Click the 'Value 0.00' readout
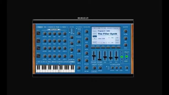Screen dimensions: 169x95 (101, 39)
